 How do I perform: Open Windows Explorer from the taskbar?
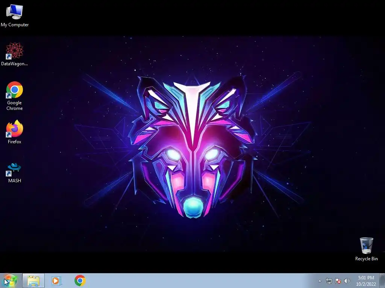point(33,280)
